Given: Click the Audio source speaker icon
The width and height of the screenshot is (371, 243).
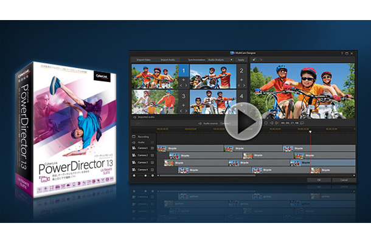Looking at the screenshot, I should pyautogui.click(x=200, y=123).
